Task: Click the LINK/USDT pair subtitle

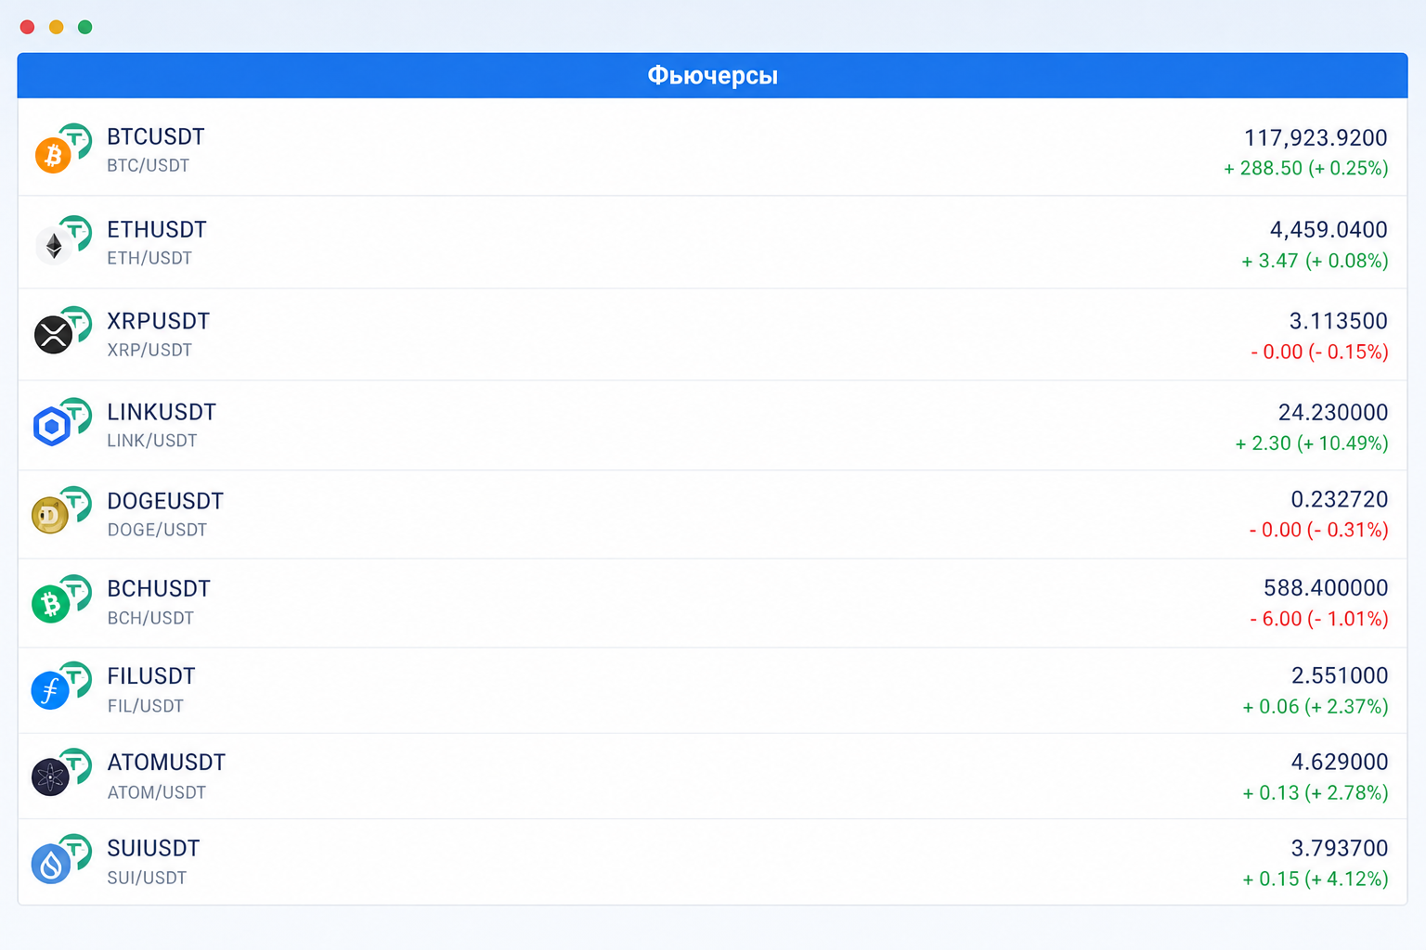Action: point(152,441)
